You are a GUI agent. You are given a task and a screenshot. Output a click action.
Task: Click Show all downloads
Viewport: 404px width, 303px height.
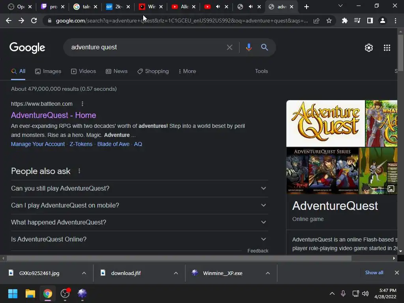pos(374,273)
